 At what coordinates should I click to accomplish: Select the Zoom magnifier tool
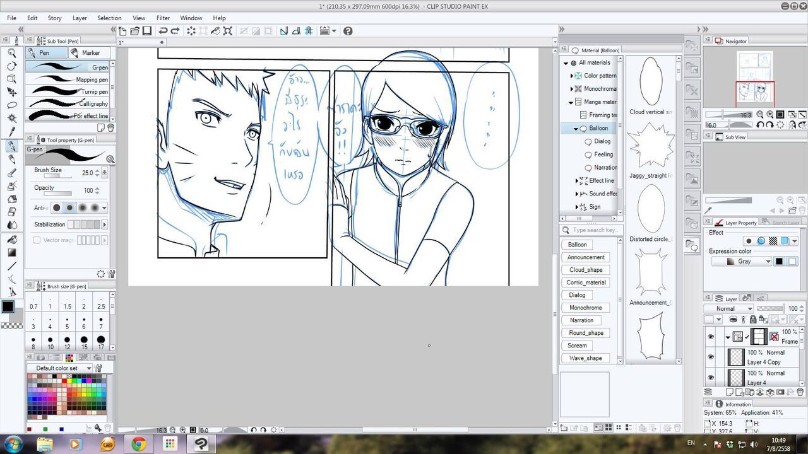tap(11, 54)
